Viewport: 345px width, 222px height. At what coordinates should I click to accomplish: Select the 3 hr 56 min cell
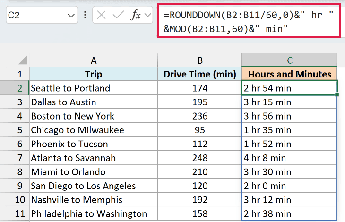pyautogui.click(x=290, y=116)
